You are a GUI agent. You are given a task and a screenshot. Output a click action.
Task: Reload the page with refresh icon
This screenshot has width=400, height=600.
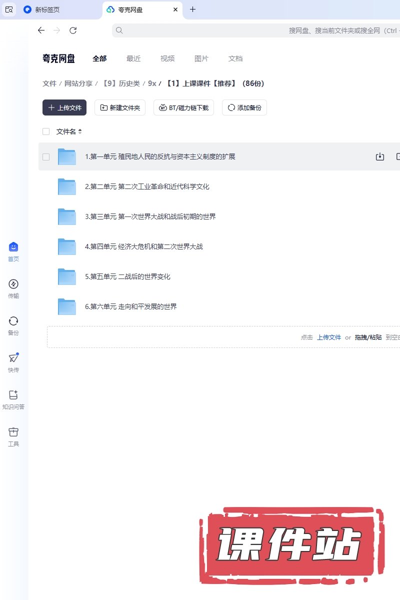pyautogui.click(x=73, y=30)
